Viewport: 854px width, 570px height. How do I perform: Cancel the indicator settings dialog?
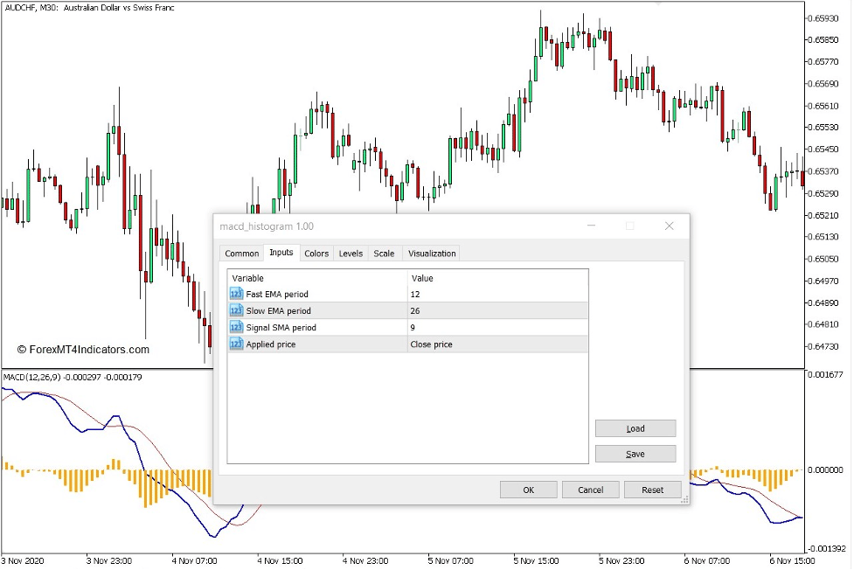(x=591, y=490)
